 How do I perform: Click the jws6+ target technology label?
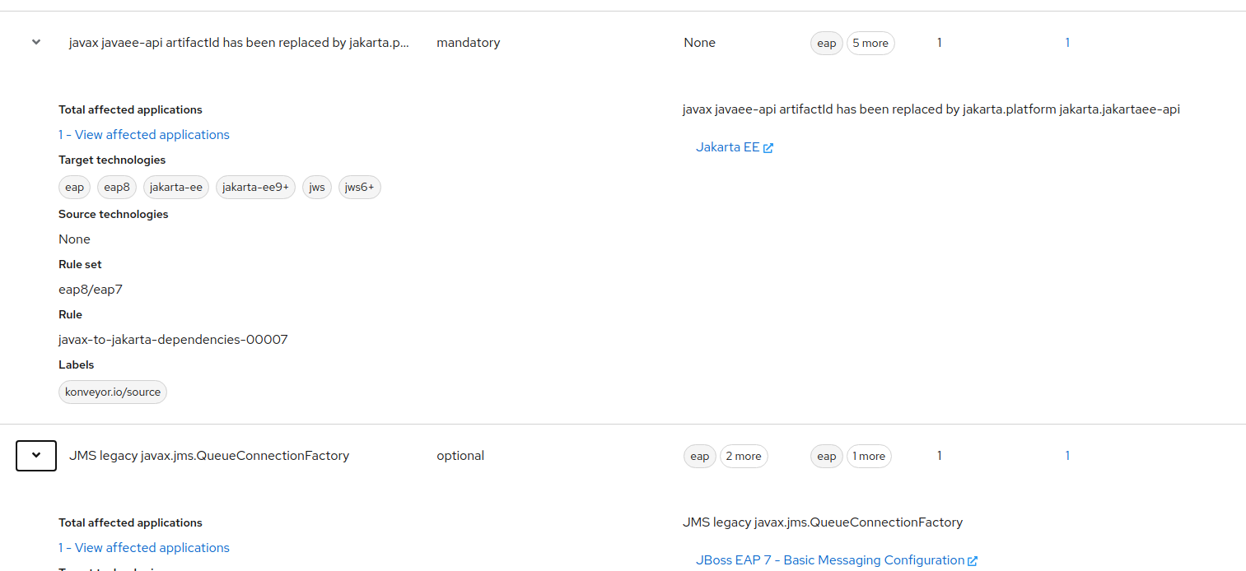coord(359,188)
